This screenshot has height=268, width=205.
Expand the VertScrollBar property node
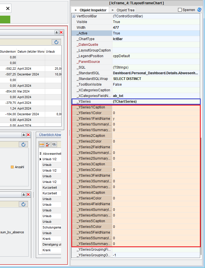pos(74,16)
